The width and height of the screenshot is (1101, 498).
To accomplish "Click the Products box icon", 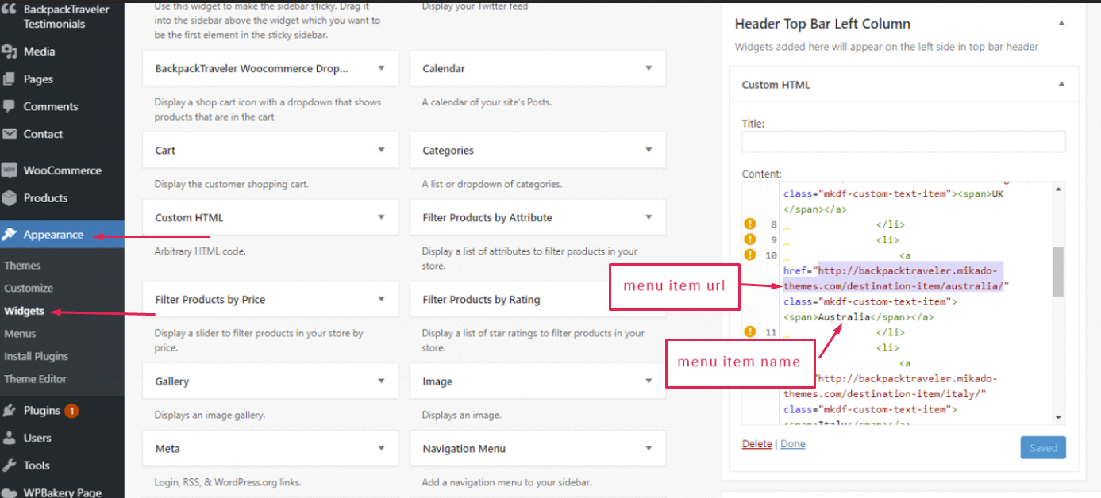I will 10,198.
